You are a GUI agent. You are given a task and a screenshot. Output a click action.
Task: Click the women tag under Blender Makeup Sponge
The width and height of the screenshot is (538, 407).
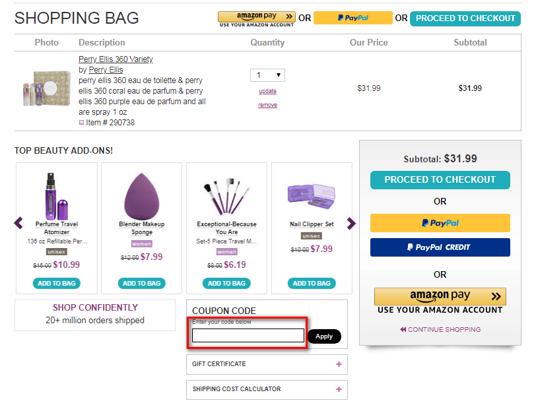tap(141, 243)
